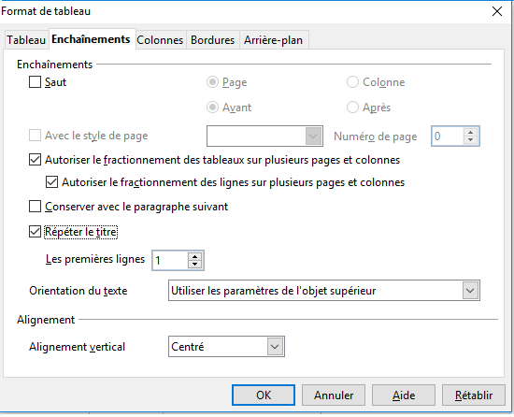The image size is (514, 417).
Task: Click inside the 'Les premières lignes' number field
Action: 170,260
